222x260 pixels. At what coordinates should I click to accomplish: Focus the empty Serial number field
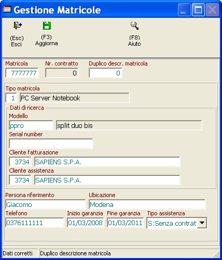tap(51, 144)
